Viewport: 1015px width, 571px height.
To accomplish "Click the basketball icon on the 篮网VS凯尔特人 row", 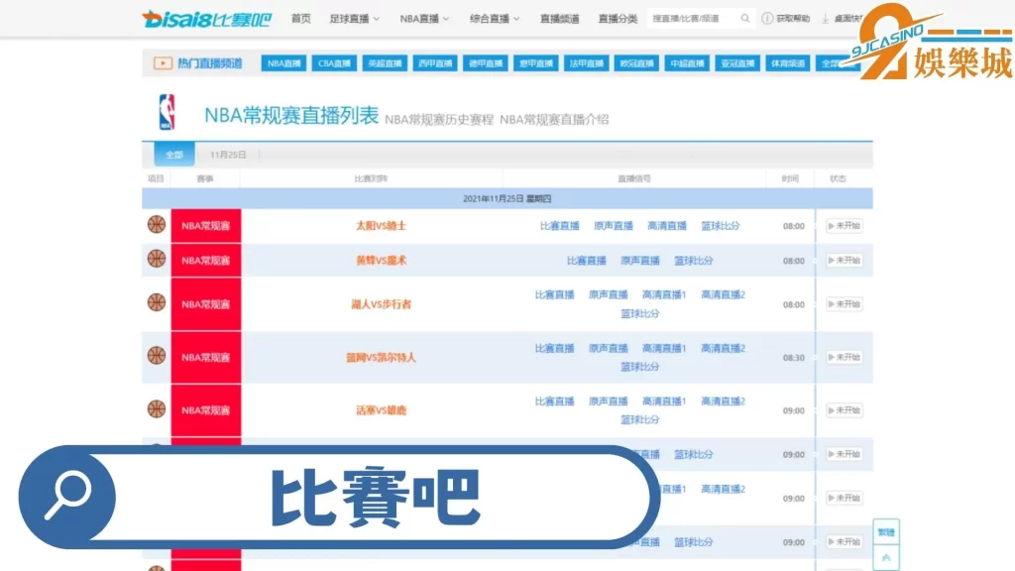I will [x=155, y=356].
